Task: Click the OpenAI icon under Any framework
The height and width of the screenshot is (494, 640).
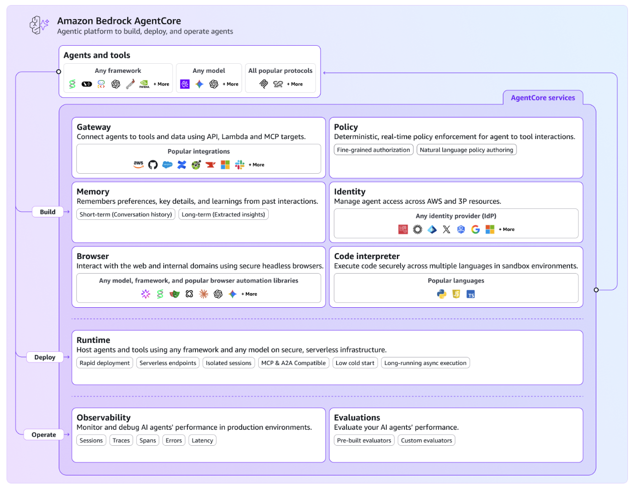Action: coord(116,84)
